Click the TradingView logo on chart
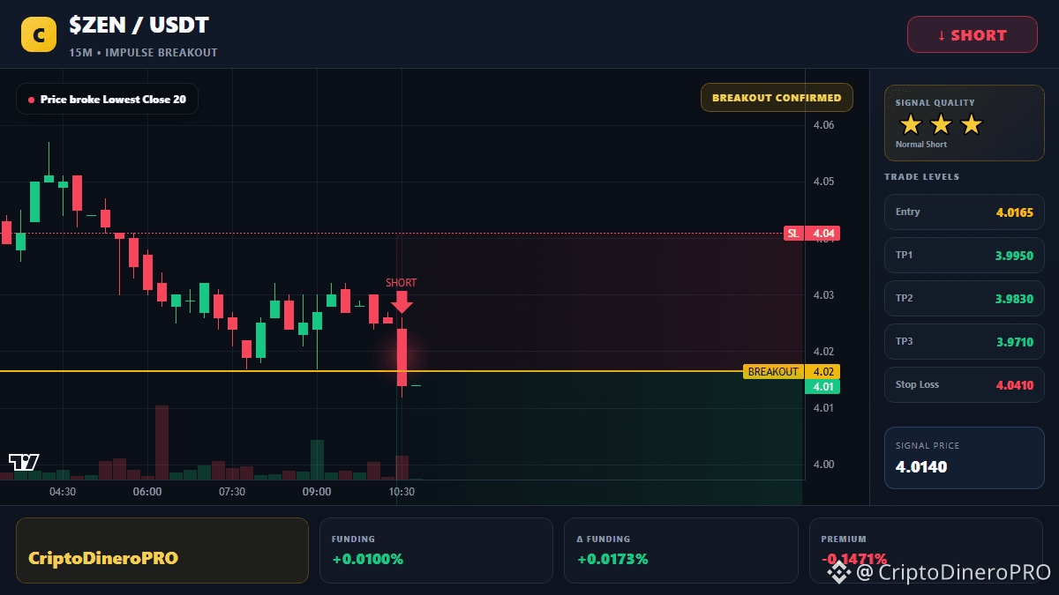Screen dimensions: 1059x595 coord(24,462)
